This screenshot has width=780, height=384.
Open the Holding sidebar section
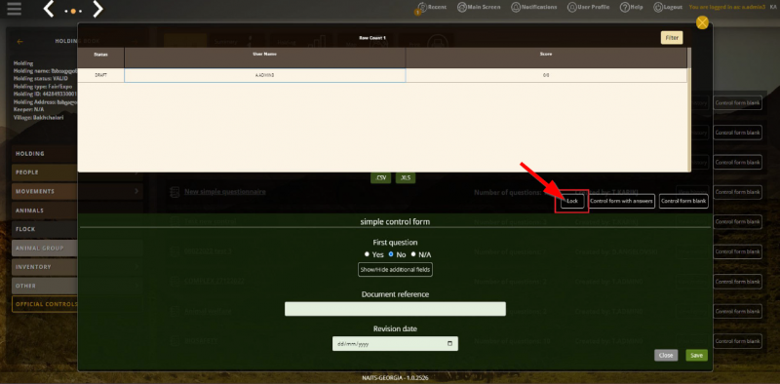click(x=45, y=154)
